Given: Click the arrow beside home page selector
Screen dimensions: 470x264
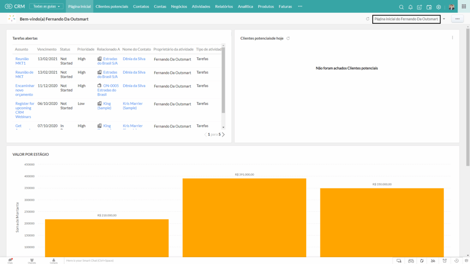Looking at the screenshot, I should [444, 19].
